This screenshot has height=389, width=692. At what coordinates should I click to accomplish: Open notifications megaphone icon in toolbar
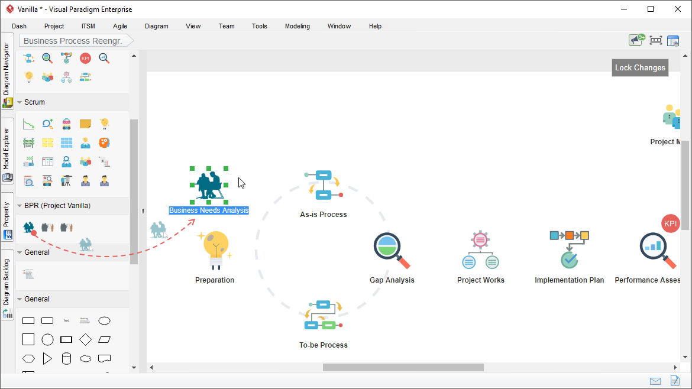[636, 40]
